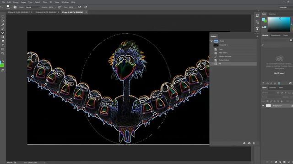Open the Edit menu
The width and height of the screenshot is (293, 164).
click(9, 2)
